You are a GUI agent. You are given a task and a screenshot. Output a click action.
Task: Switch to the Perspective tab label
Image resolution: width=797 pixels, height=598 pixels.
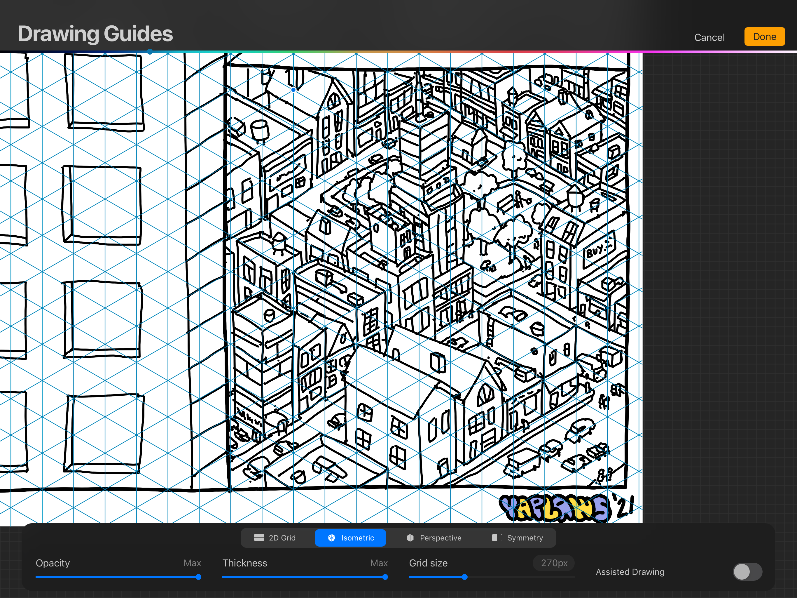[x=440, y=538]
